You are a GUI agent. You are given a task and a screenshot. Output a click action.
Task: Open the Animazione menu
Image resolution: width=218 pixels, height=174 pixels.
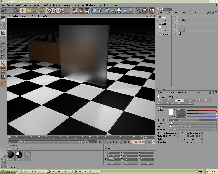tap(67, 5)
